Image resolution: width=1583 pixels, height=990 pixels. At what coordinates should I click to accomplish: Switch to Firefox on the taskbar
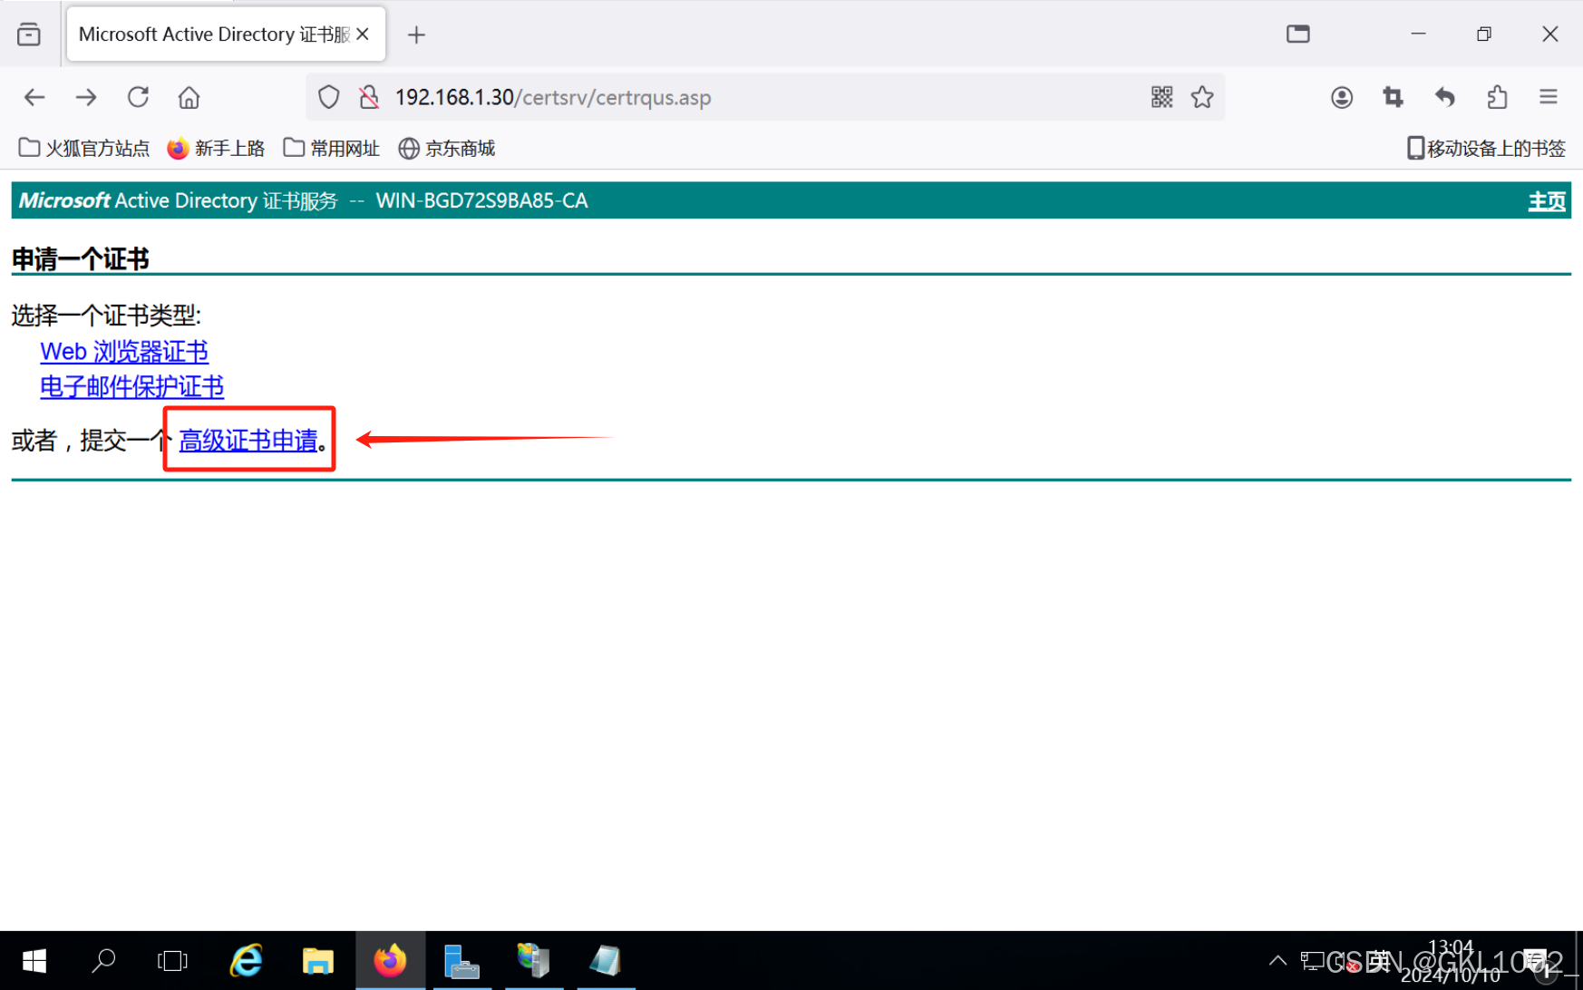(390, 961)
